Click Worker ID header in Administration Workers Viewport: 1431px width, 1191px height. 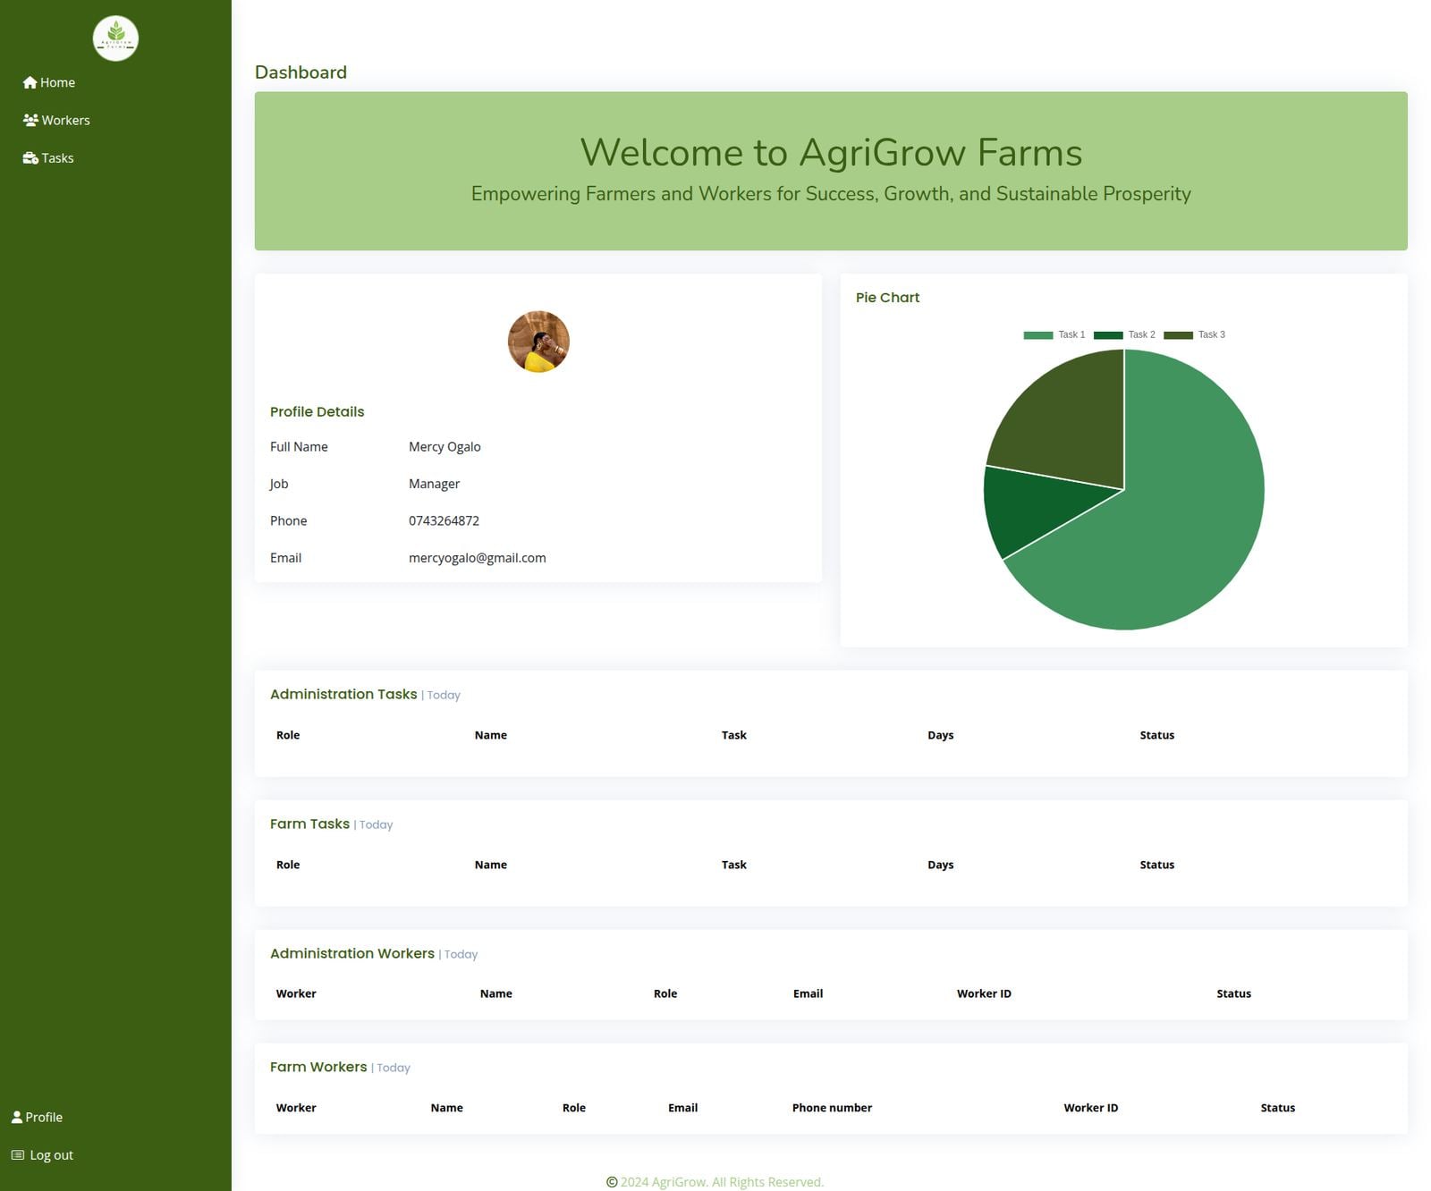coord(984,994)
